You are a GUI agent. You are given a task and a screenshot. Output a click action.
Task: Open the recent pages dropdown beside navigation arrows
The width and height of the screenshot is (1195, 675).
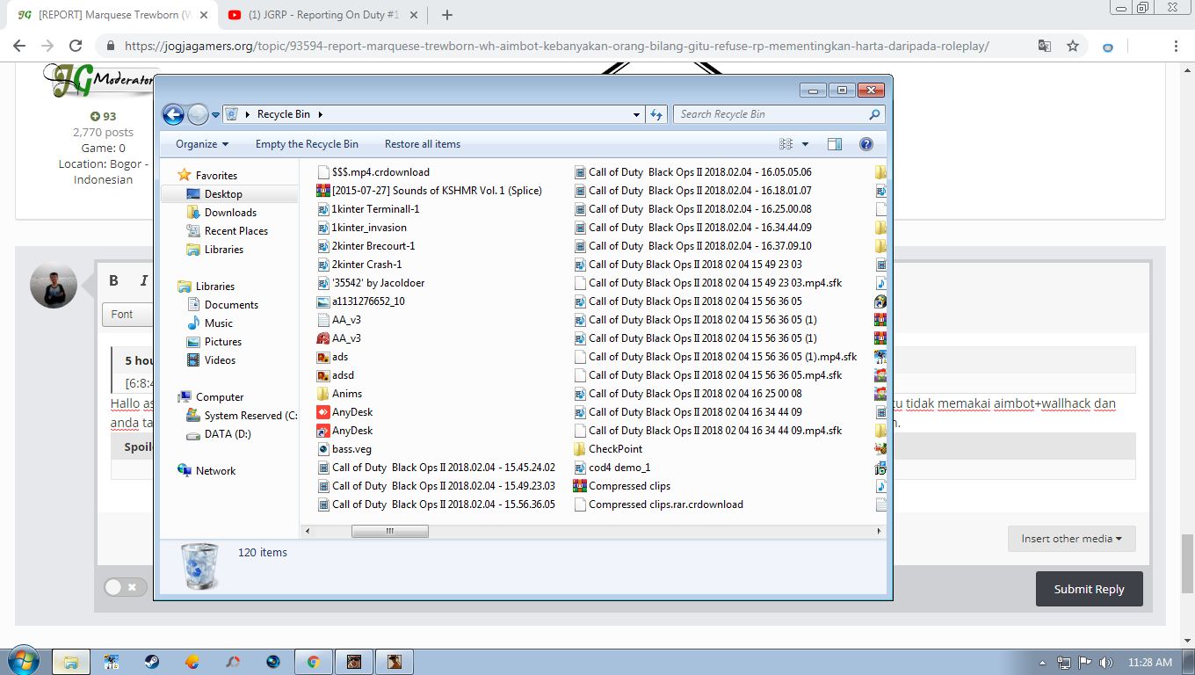pos(215,115)
